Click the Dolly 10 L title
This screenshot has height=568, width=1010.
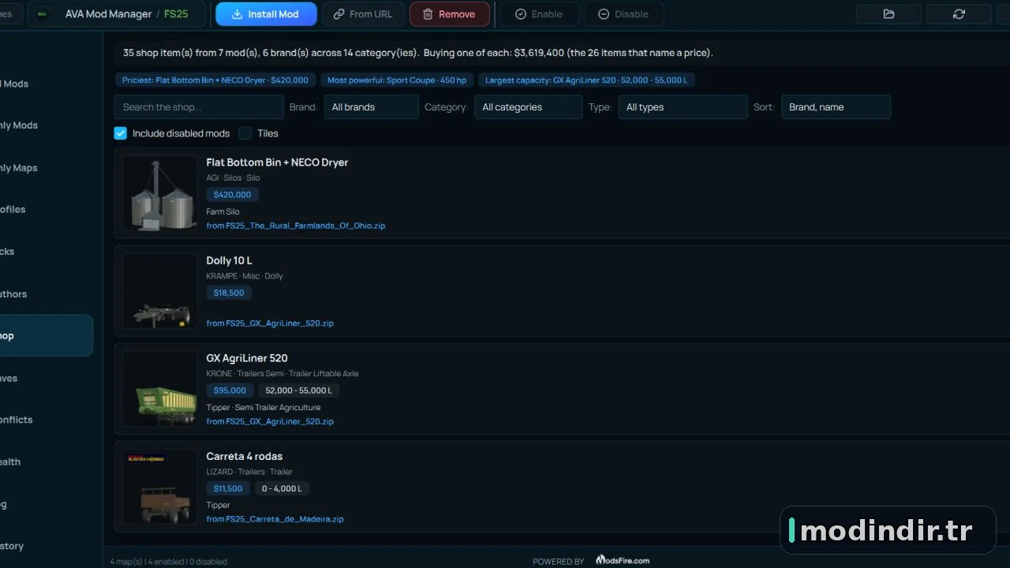[229, 260]
